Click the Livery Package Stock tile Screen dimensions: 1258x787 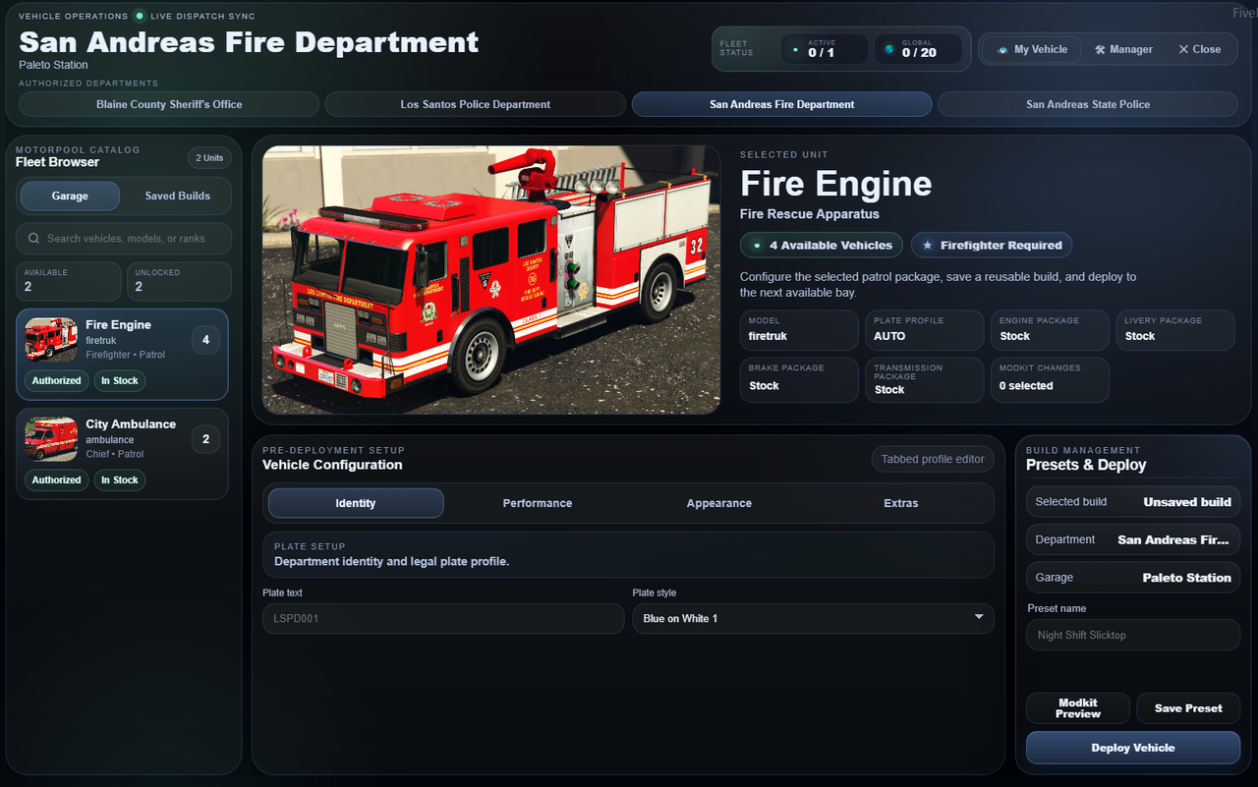1175,330
